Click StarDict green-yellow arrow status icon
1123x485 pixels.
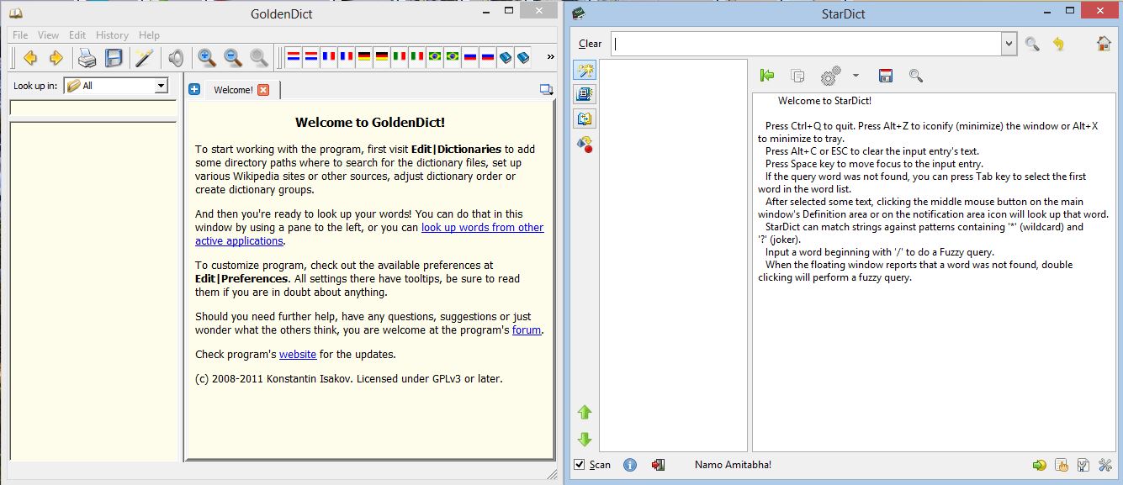point(1040,465)
